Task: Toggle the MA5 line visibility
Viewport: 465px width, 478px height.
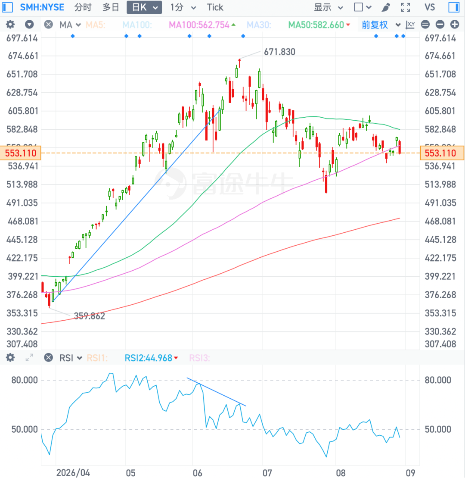Action: pyautogui.click(x=96, y=25)
